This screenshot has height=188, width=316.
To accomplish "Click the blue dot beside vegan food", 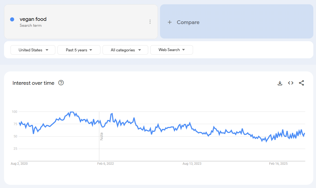I will tap(12, 19).
